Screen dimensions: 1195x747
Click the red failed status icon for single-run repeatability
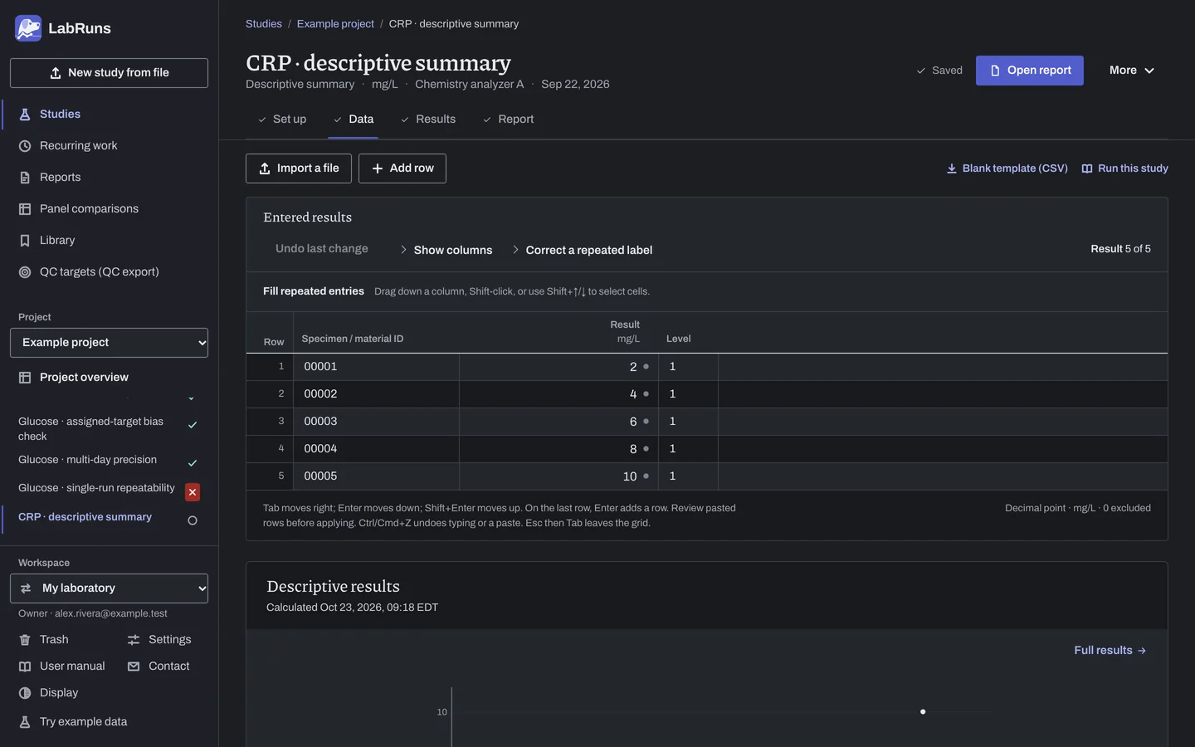point(193,492)
